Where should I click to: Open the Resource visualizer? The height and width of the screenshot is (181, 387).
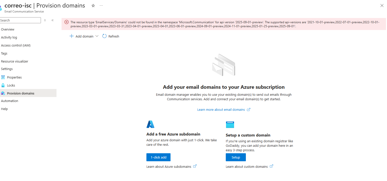pyautogui.click(x=15, y=61)
